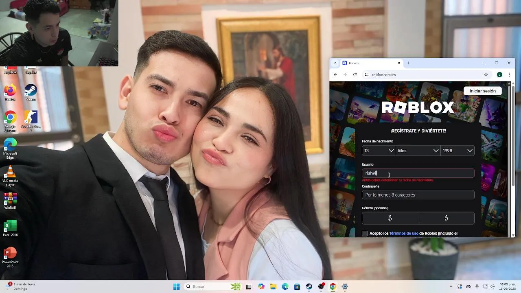Open the birth day dropdown showing 13

[379, 151]
